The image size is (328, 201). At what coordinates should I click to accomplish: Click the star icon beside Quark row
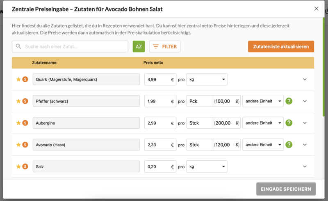(18, 79)
